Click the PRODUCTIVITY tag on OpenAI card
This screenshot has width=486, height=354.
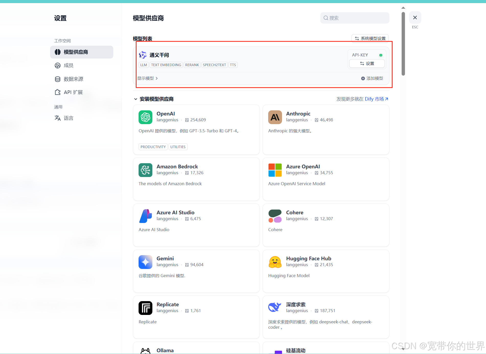click(x=153, y=147)
